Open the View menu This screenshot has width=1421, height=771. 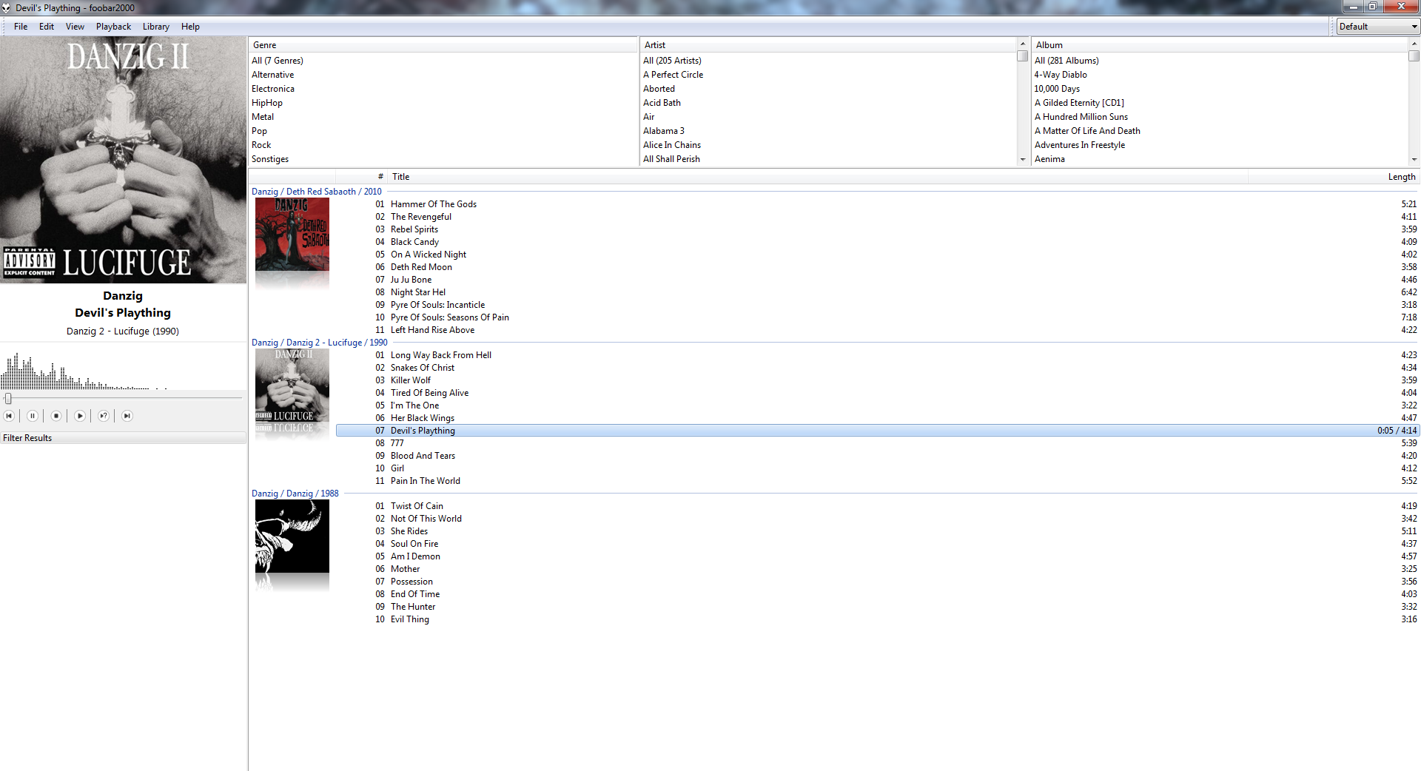(x=75, y=27)
